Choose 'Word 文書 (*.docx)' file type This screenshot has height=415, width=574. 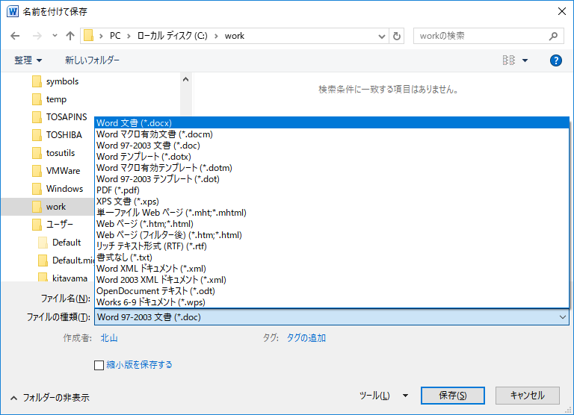(331, 123)
